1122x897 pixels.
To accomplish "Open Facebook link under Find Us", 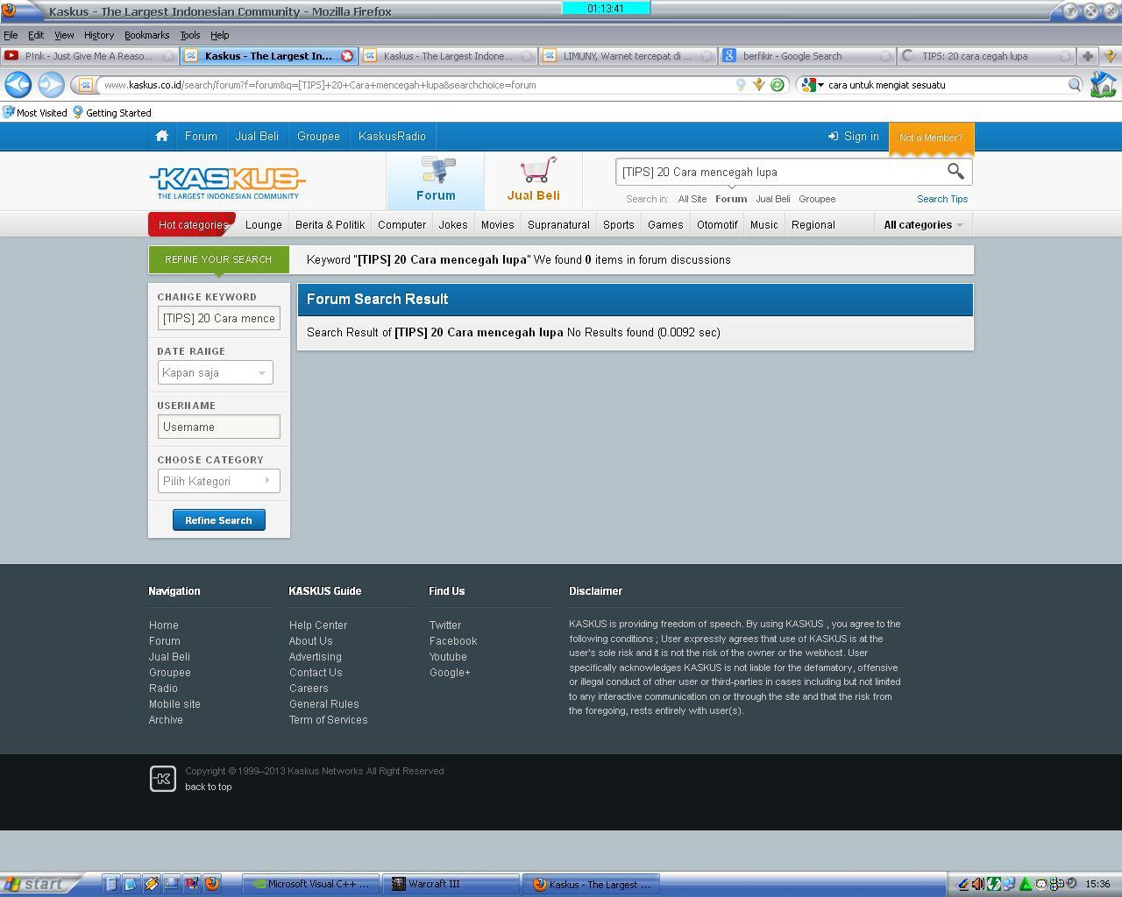I will [453, 640].
